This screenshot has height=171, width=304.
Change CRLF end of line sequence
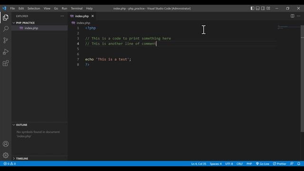pyautogui.click(x=239, y=164)
